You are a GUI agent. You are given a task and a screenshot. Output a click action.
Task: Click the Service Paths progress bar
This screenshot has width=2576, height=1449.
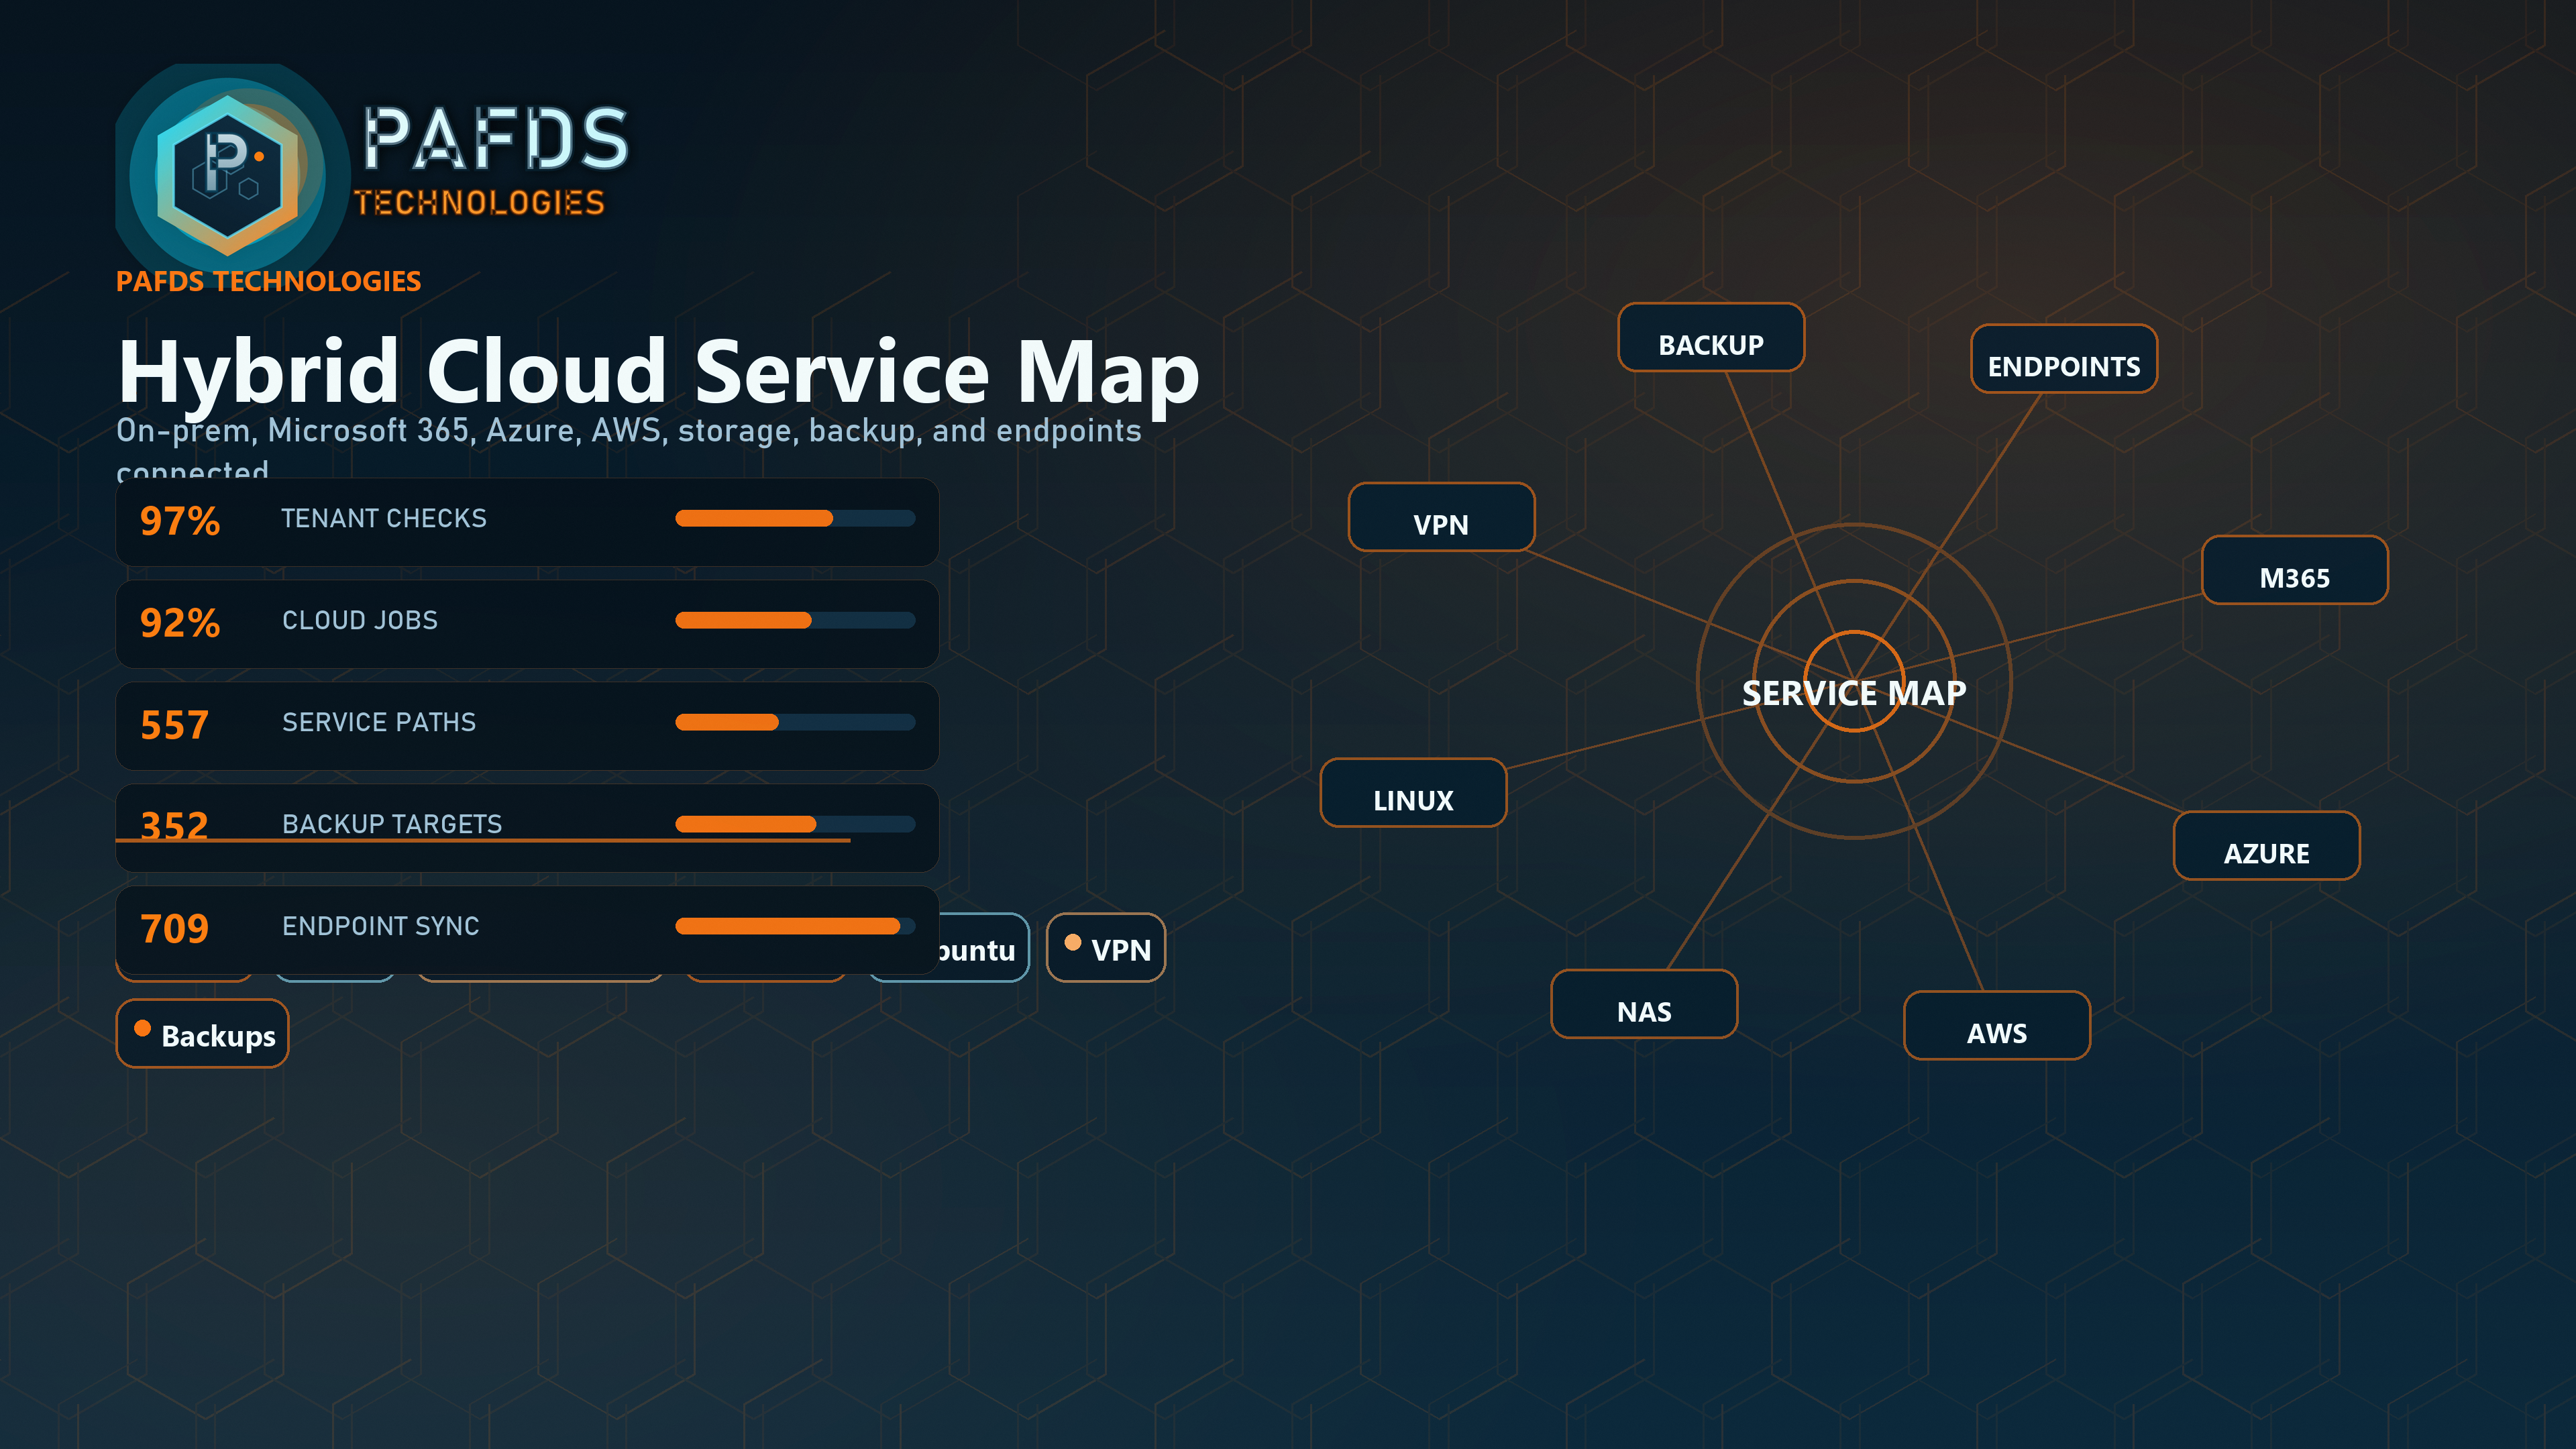[795, 722]
